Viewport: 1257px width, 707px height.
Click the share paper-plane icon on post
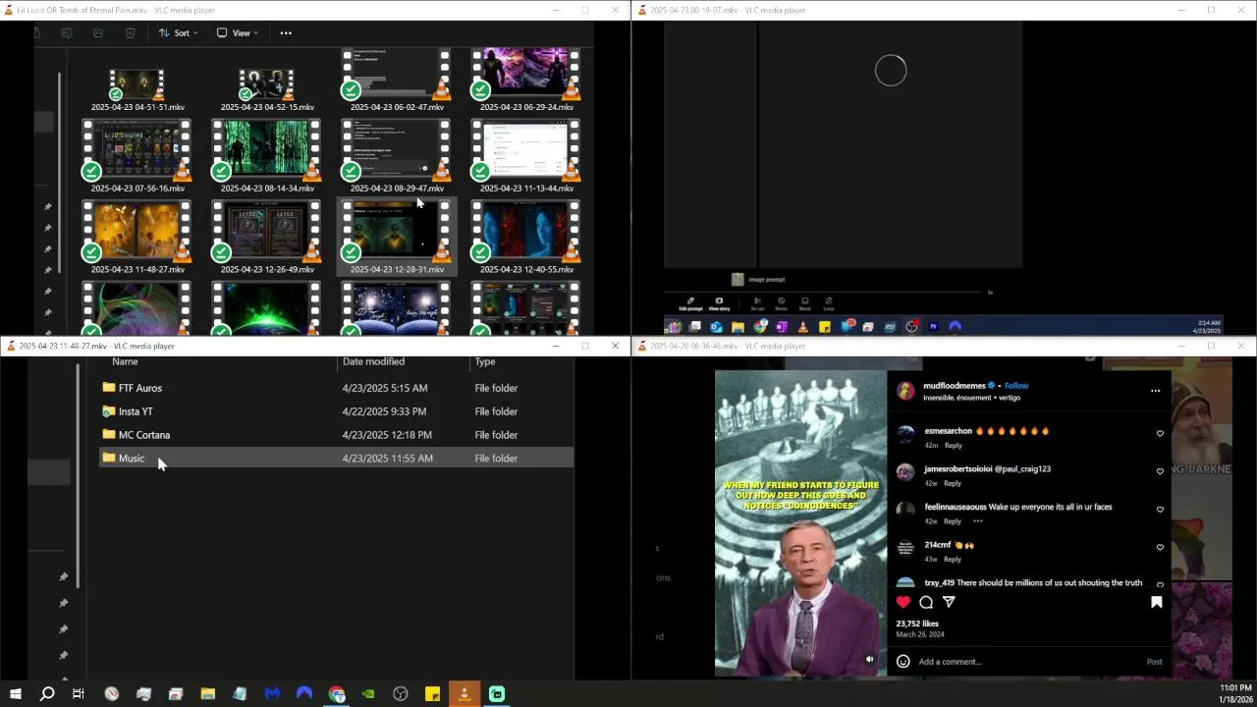(949, 602)
